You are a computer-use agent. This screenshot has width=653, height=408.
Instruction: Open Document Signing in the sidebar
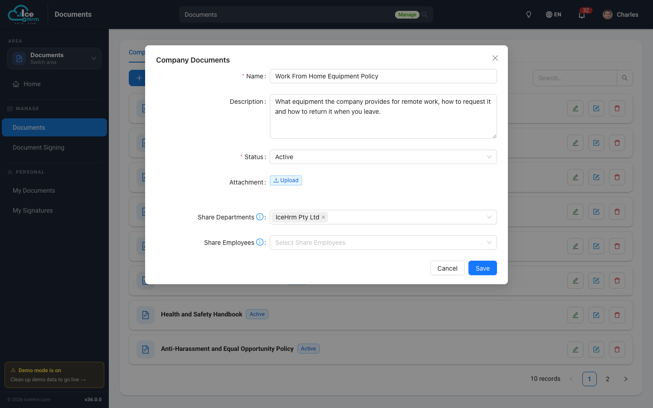coord(54,147)
